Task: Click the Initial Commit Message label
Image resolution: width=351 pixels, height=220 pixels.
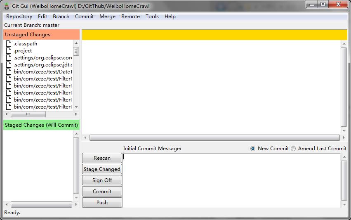Action: (x=152, y=149)
